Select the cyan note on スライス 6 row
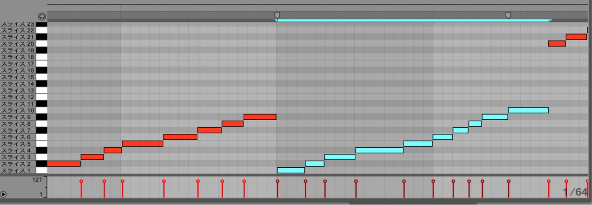592x205 pixels. 442,137
